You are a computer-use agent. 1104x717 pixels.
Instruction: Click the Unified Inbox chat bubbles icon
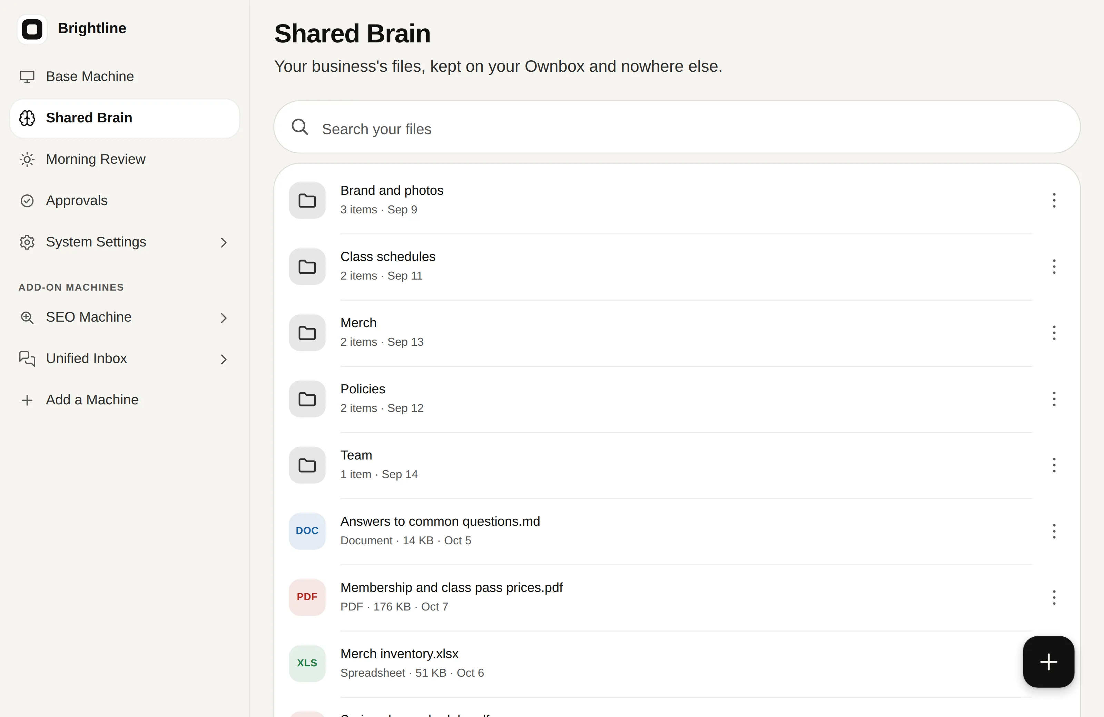click(x=27, y=359)
